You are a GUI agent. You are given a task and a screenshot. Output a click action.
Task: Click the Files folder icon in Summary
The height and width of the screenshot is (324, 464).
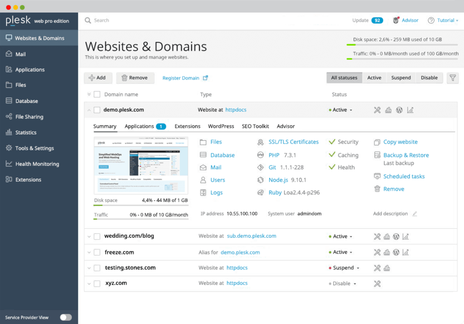(x=203, y=142)
